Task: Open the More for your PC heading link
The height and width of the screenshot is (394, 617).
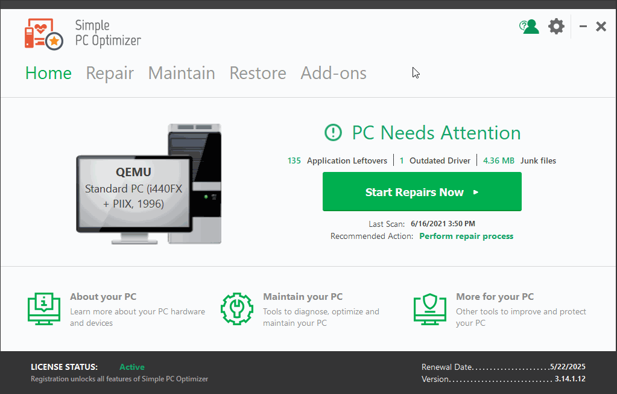Action: click(x=495, y=297)
